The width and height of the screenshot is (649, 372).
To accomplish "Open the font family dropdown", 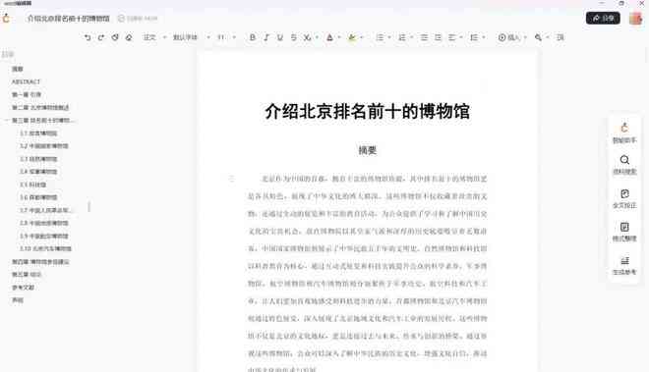I will coord(191,37).
